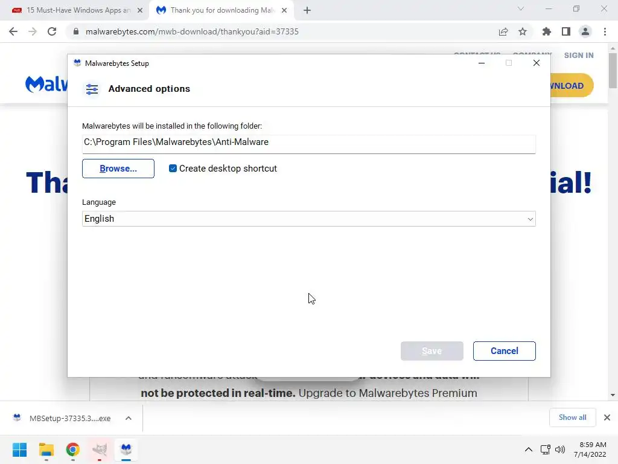The width and height of the screenshot is (618, 464).
Task: Close the Malwarebytes Setup window
Action: pyautogui.click(x=536, y=63)
